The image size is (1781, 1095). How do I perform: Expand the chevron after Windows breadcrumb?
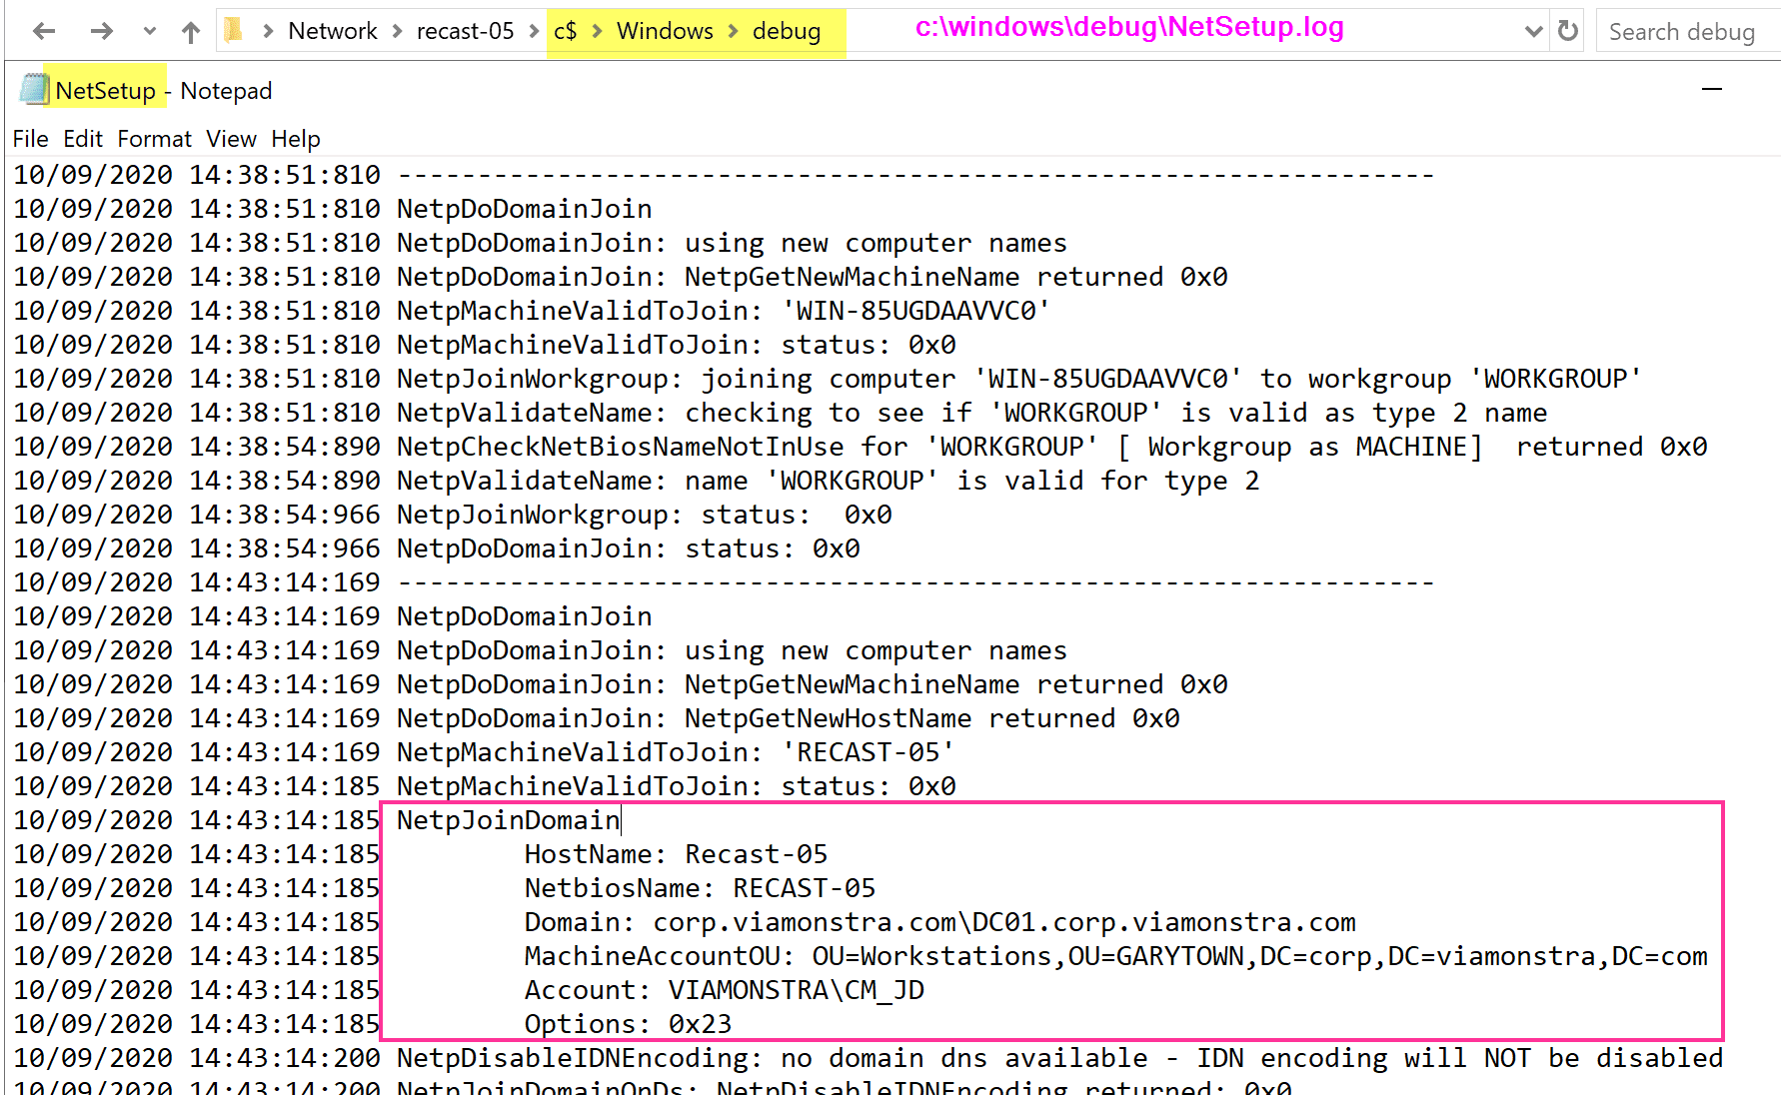(x=733, y=31)
